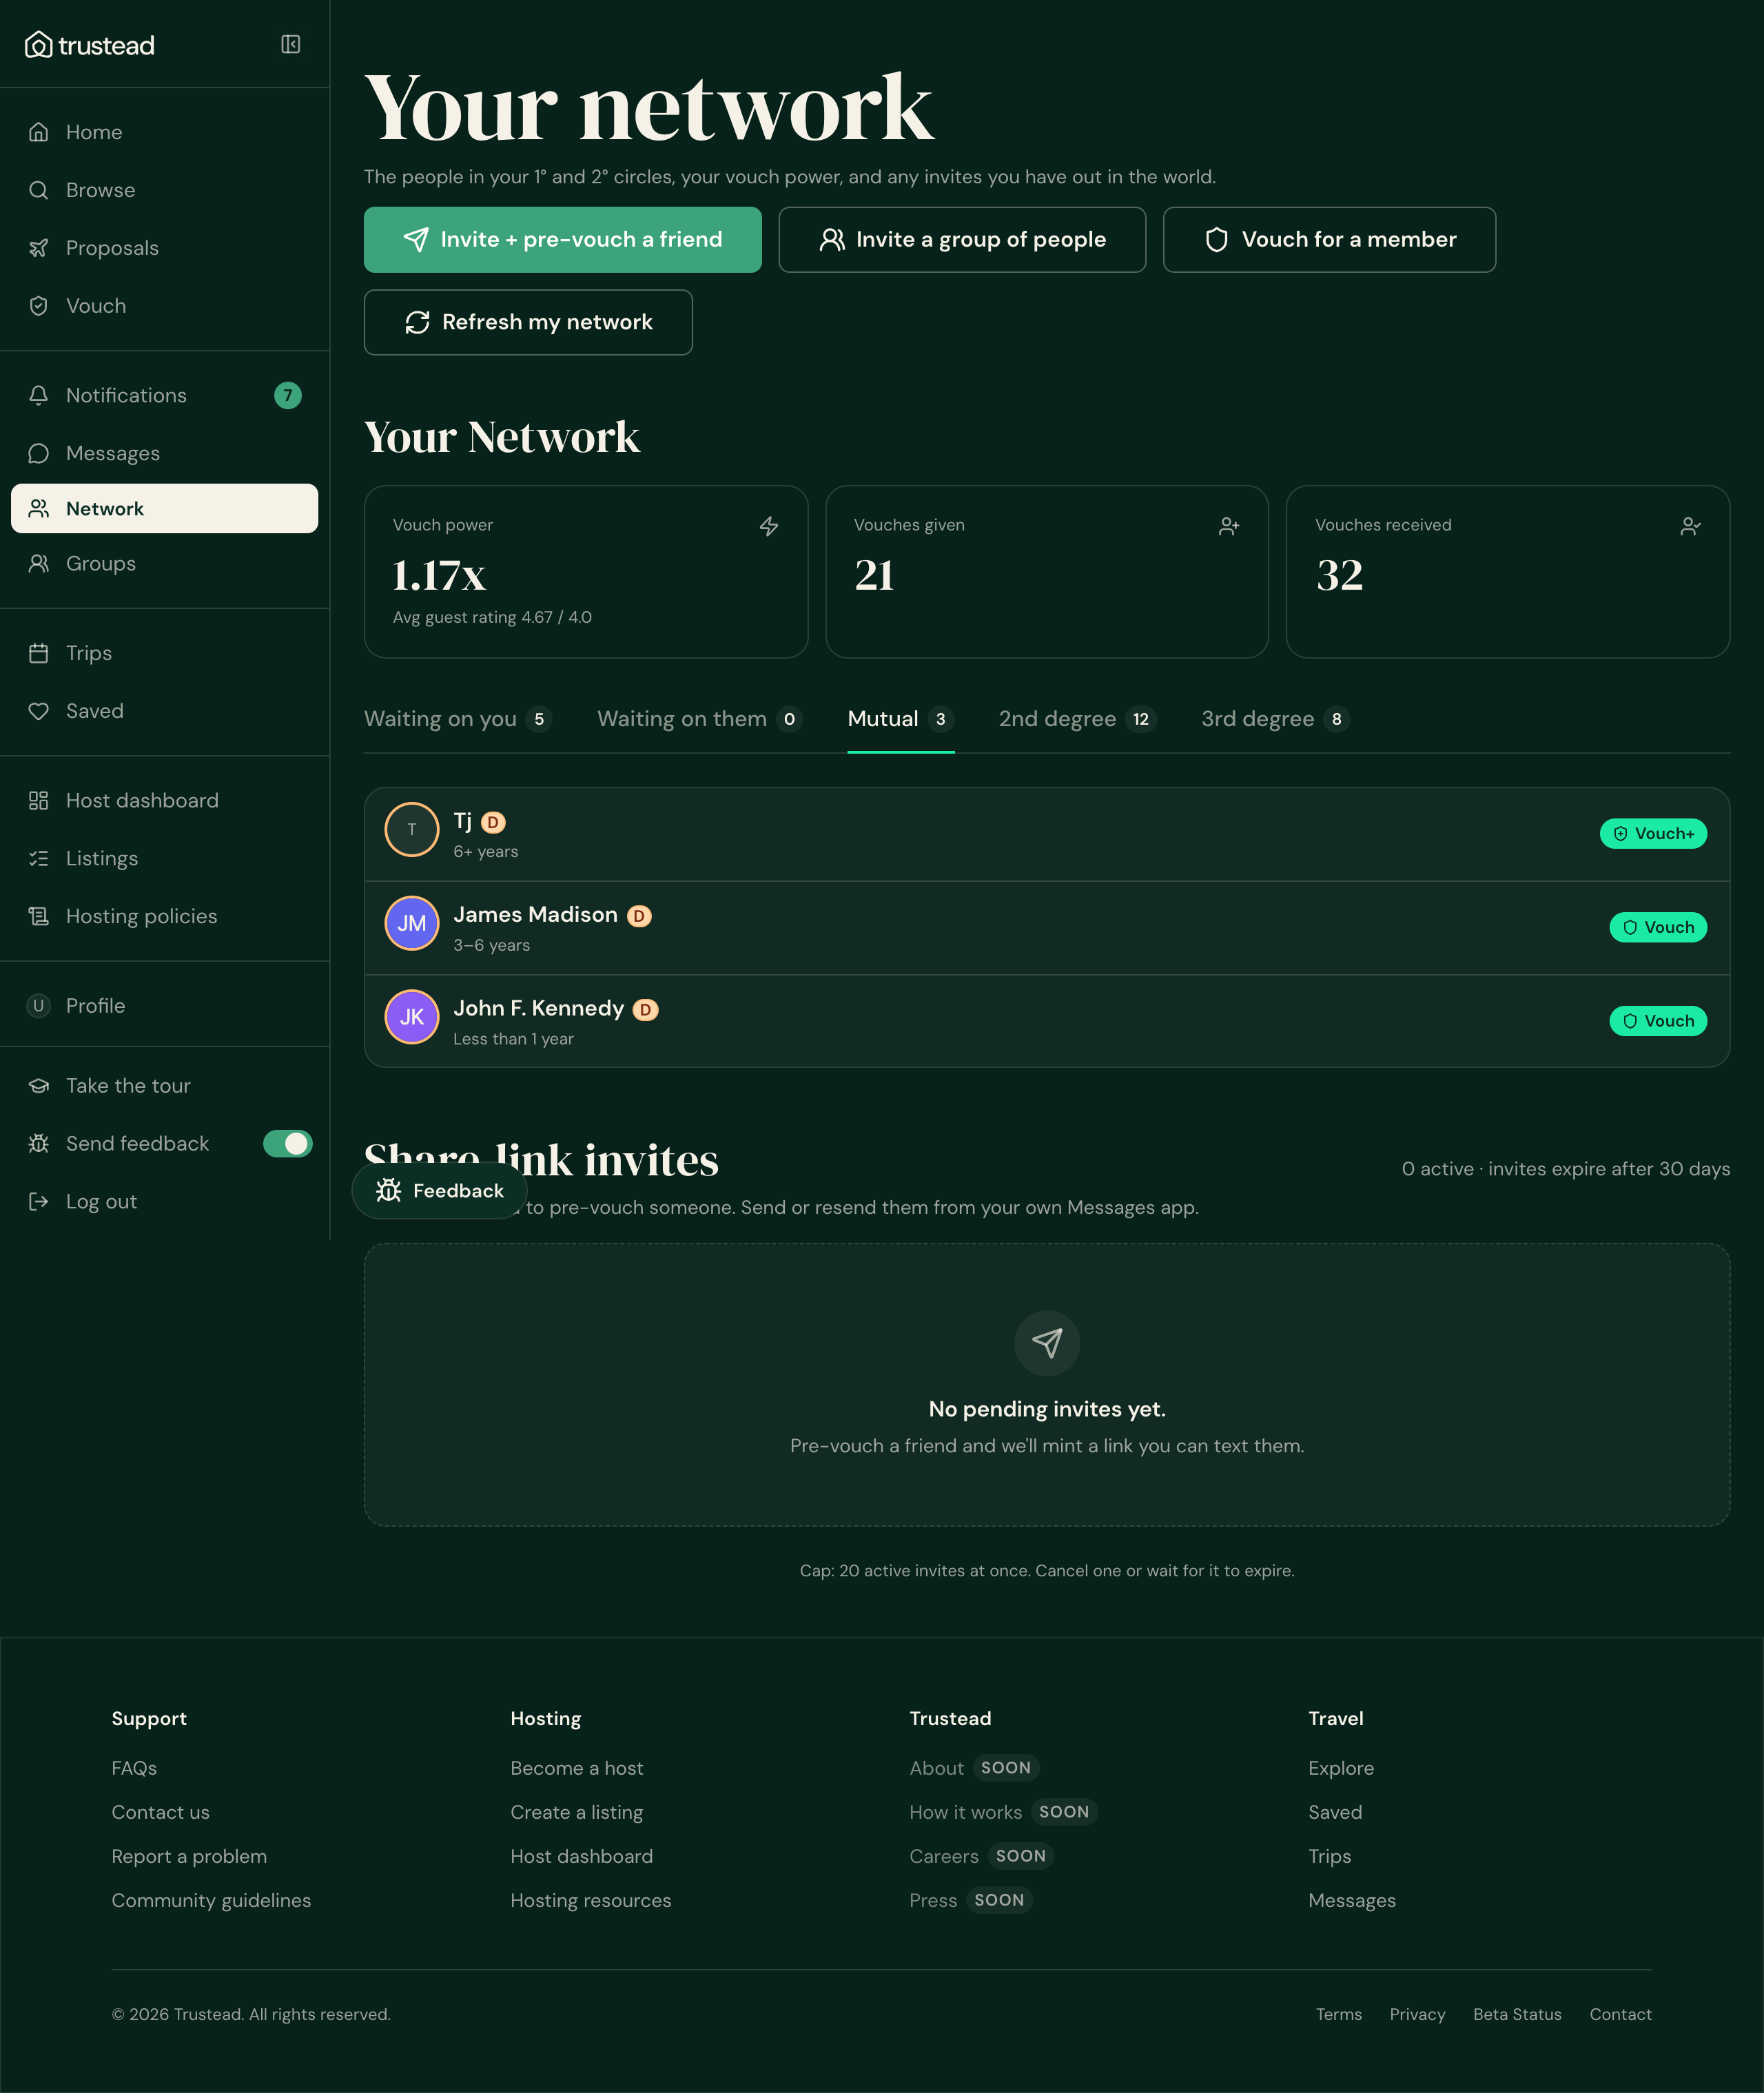Open Report a problem link

click(x=189, y=1856)
